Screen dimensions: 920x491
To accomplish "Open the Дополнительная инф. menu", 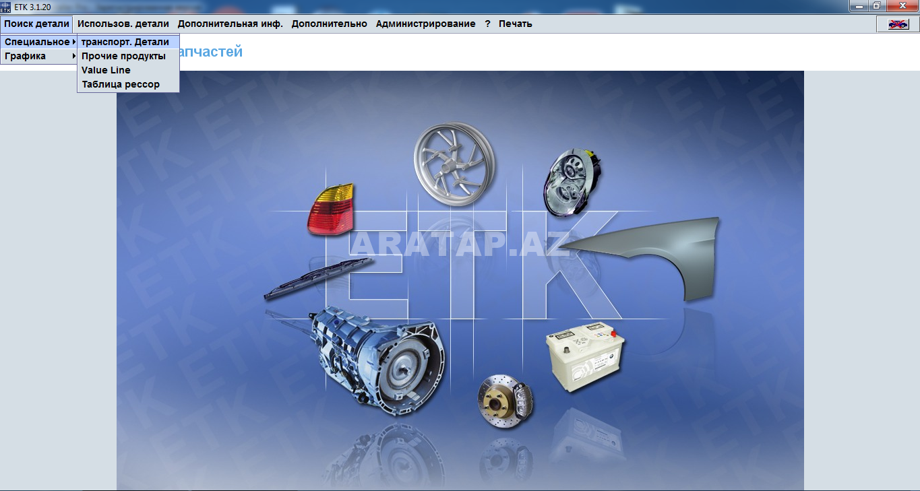I will pos(231,24).
